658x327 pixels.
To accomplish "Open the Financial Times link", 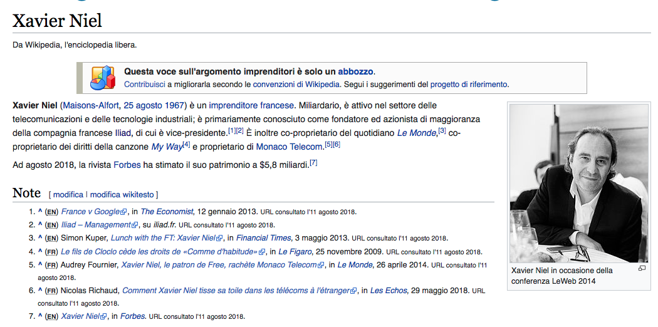I will [264, 238].
